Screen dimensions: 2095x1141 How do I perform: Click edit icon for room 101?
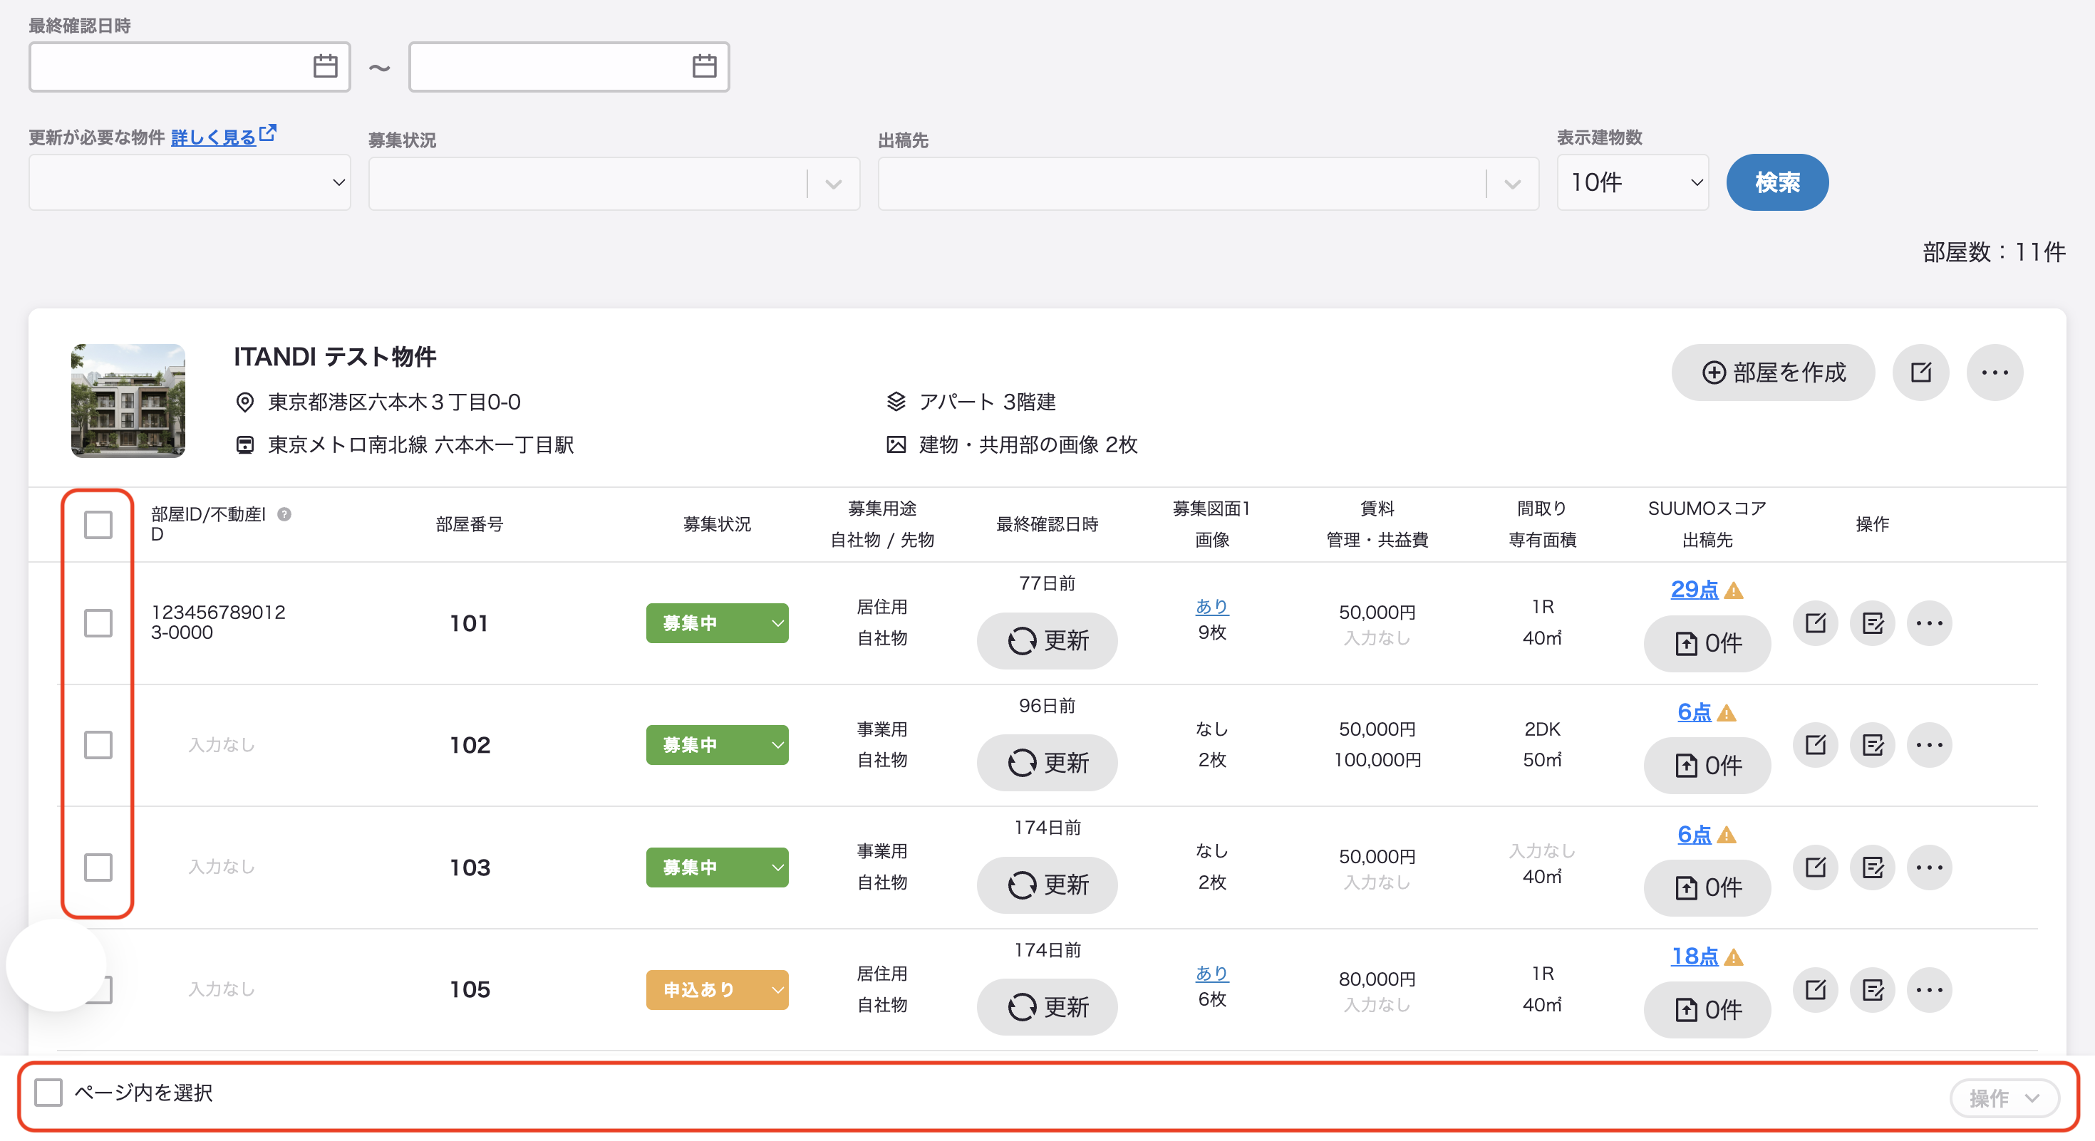1815,623
